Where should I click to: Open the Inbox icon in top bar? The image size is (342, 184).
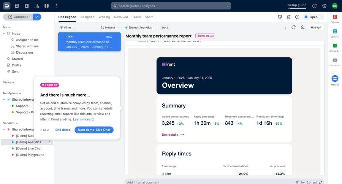pyautogui.click(x=7, y=6)
